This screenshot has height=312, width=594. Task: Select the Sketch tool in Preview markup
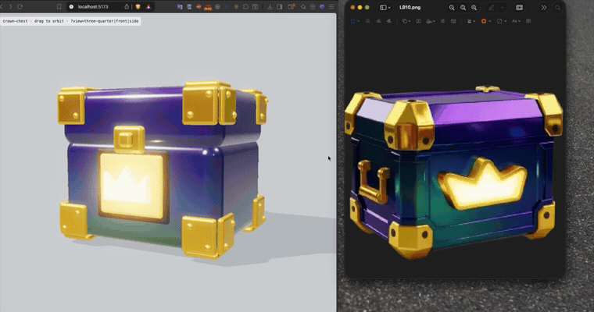tap(378, 21)
